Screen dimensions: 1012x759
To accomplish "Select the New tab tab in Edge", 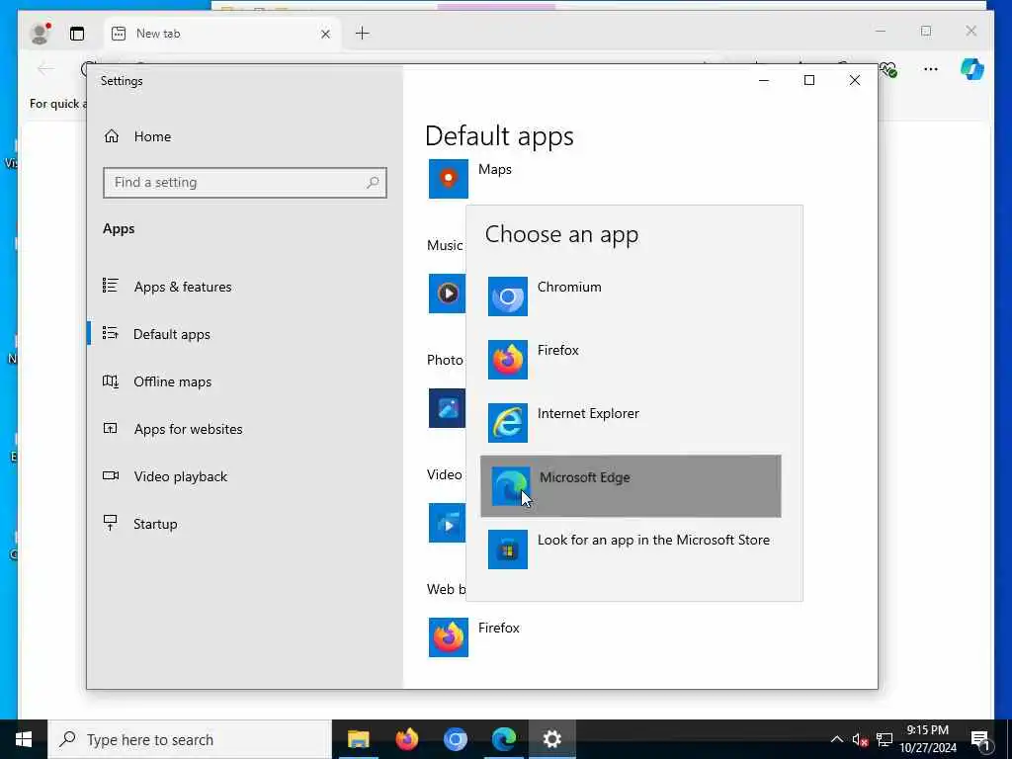I will point(221,34).
